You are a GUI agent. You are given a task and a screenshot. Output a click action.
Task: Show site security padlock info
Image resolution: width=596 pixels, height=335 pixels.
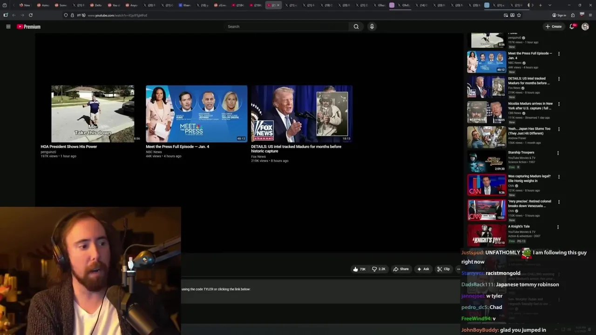tap(72, 15)
